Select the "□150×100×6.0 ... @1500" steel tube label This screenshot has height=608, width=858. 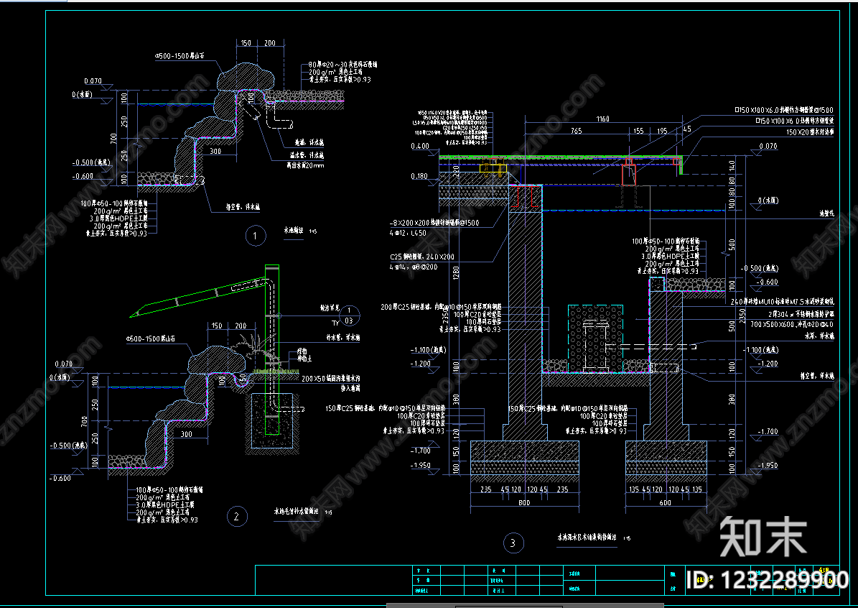[x=783, y=110]
